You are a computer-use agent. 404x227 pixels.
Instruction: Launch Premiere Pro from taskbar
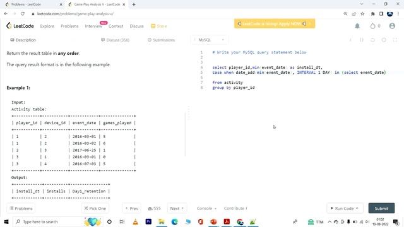point(148,221)
